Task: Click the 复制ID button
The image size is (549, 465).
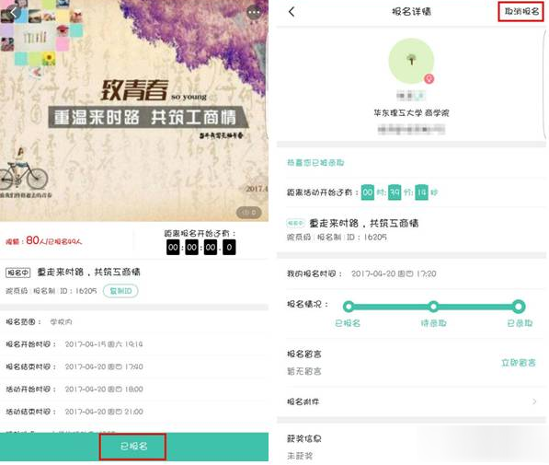Action: 120,291
